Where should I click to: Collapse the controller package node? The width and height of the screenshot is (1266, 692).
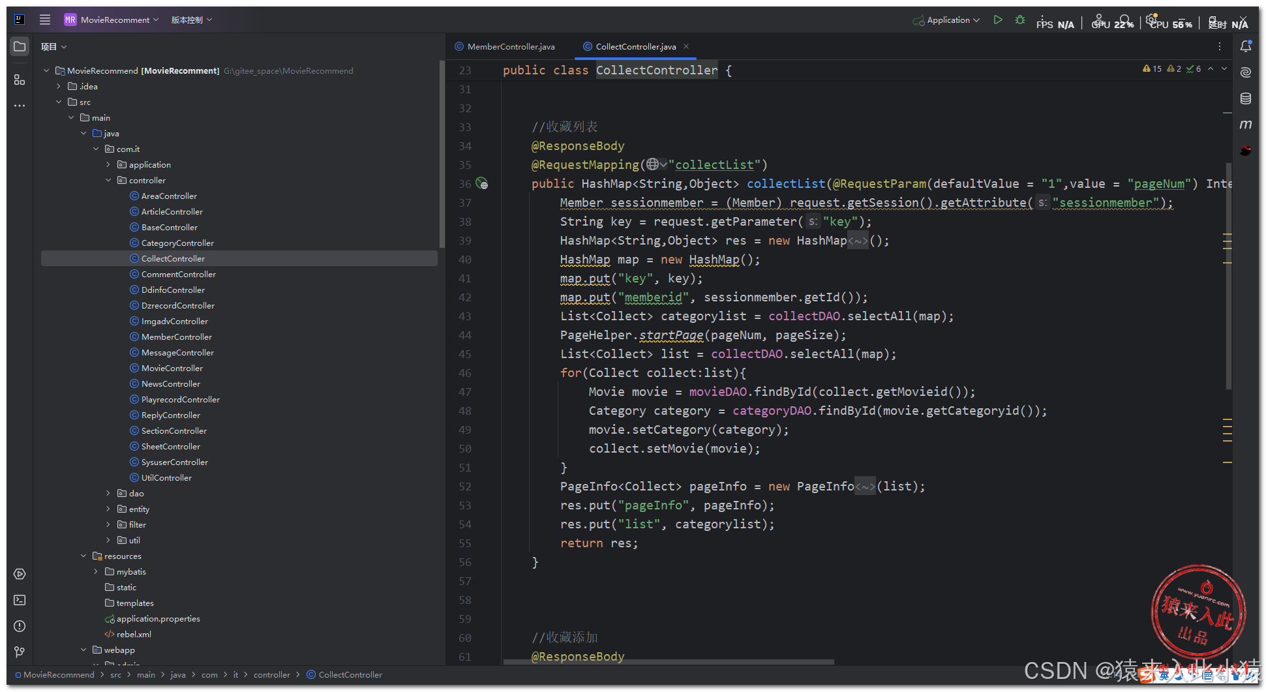point(108,180)
